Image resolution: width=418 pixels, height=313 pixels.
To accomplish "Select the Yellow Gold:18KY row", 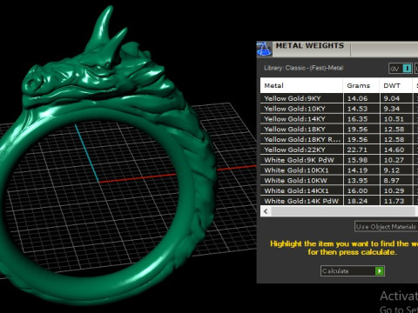I will click(x=339, y=130).
